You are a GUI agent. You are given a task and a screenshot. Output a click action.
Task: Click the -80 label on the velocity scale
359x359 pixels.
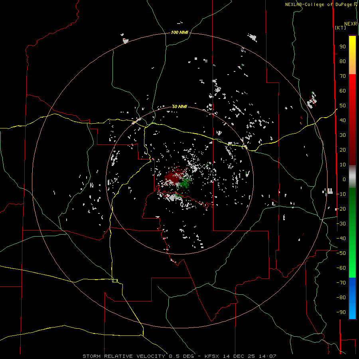point(341,298)
